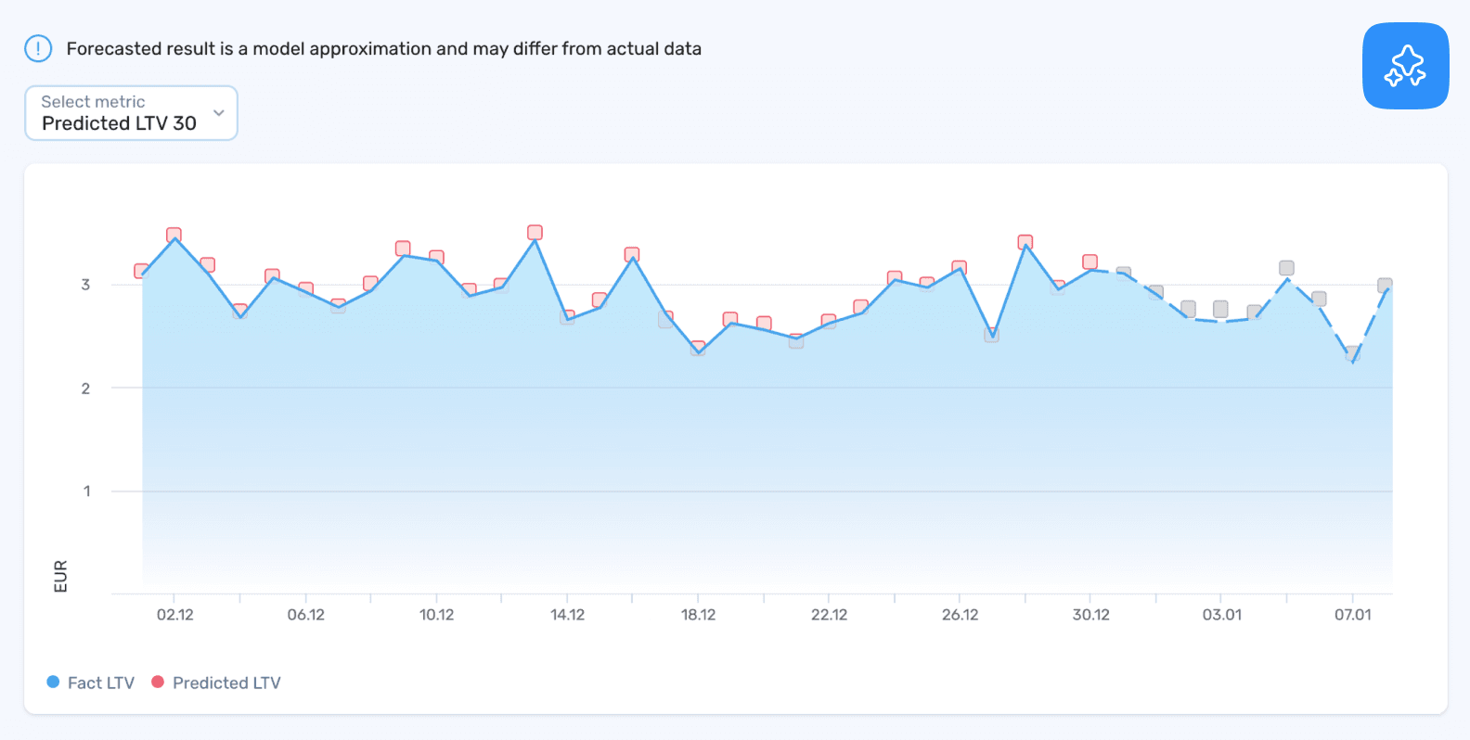The height and width of the screenshot is (740, 1470).
Task: Select the 18.12 date label on the axis
Action: (699, 614)
